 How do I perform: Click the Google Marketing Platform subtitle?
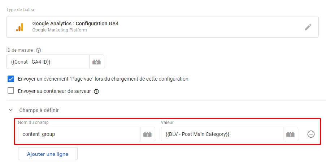click(x=60, y=30)
